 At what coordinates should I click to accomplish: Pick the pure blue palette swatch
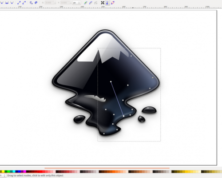tap(19, 171)
